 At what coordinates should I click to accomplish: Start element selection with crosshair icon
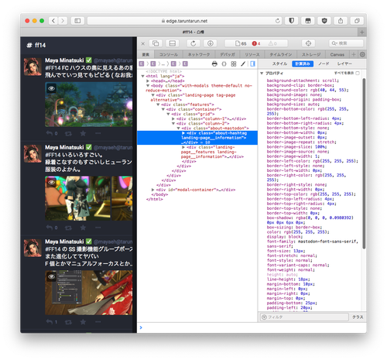[308, 43]
